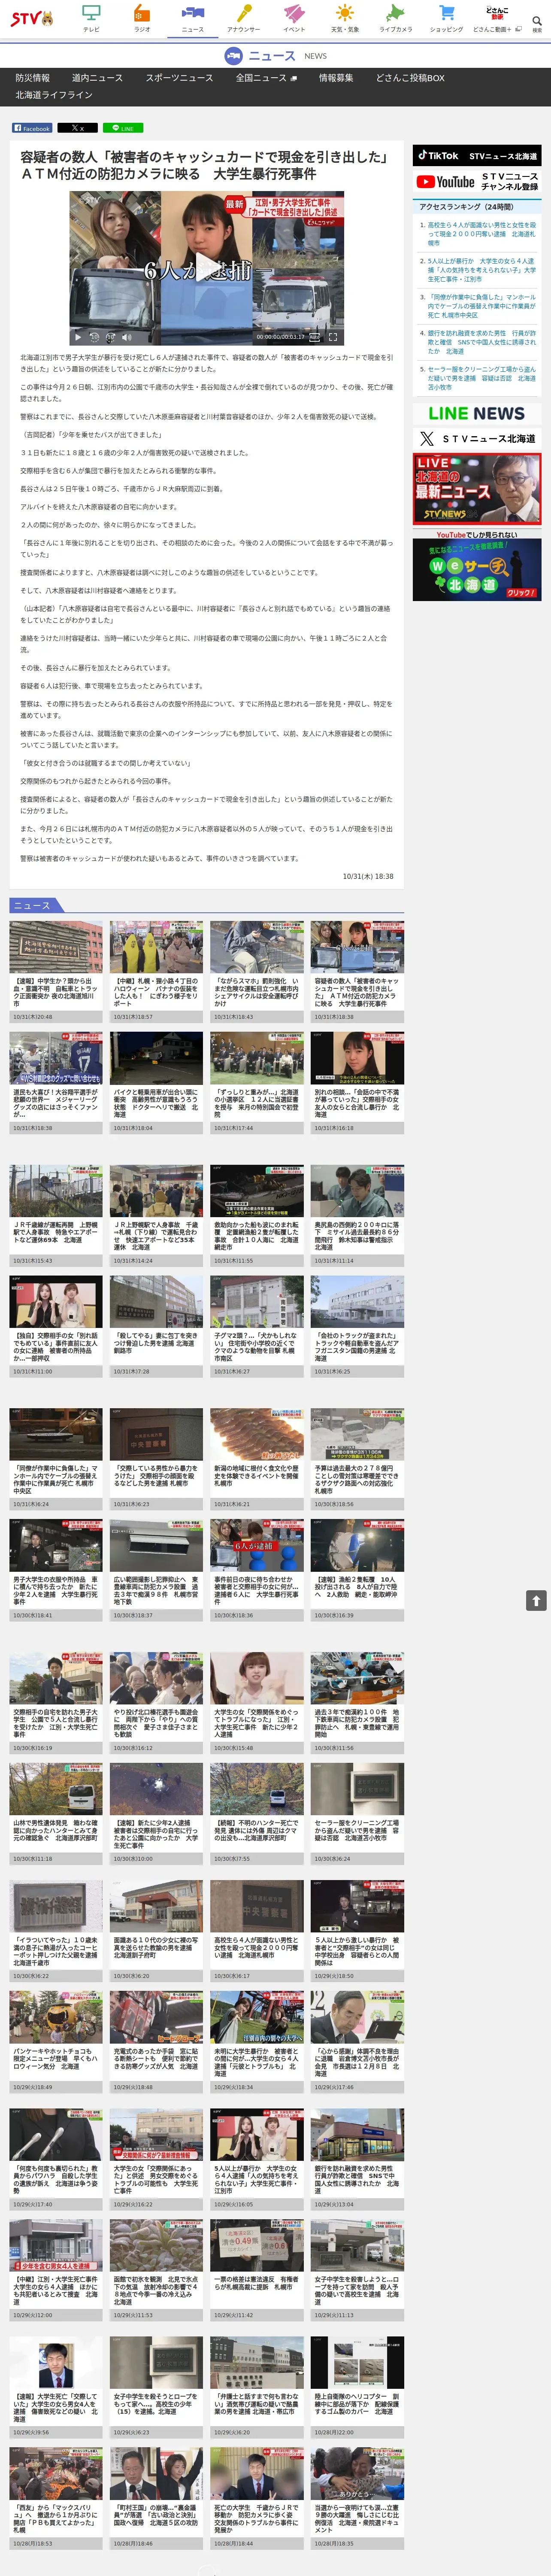Open the イベント ticket icon
Image resolution: width=551 pixels, height=2576 pixels.
tap(294, 18)
